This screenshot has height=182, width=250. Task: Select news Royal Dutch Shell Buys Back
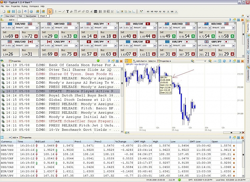(60, 96)
